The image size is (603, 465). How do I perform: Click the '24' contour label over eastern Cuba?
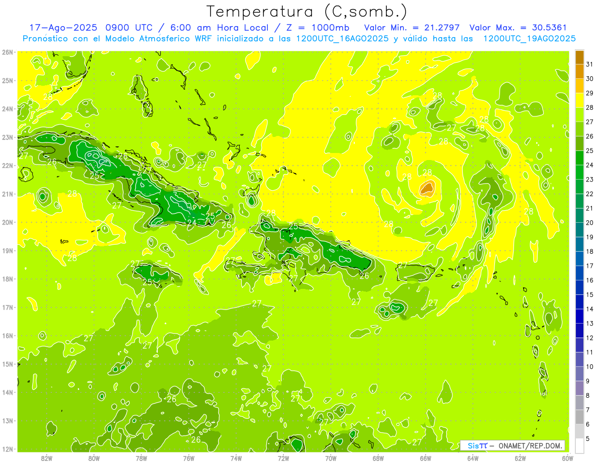192,222
